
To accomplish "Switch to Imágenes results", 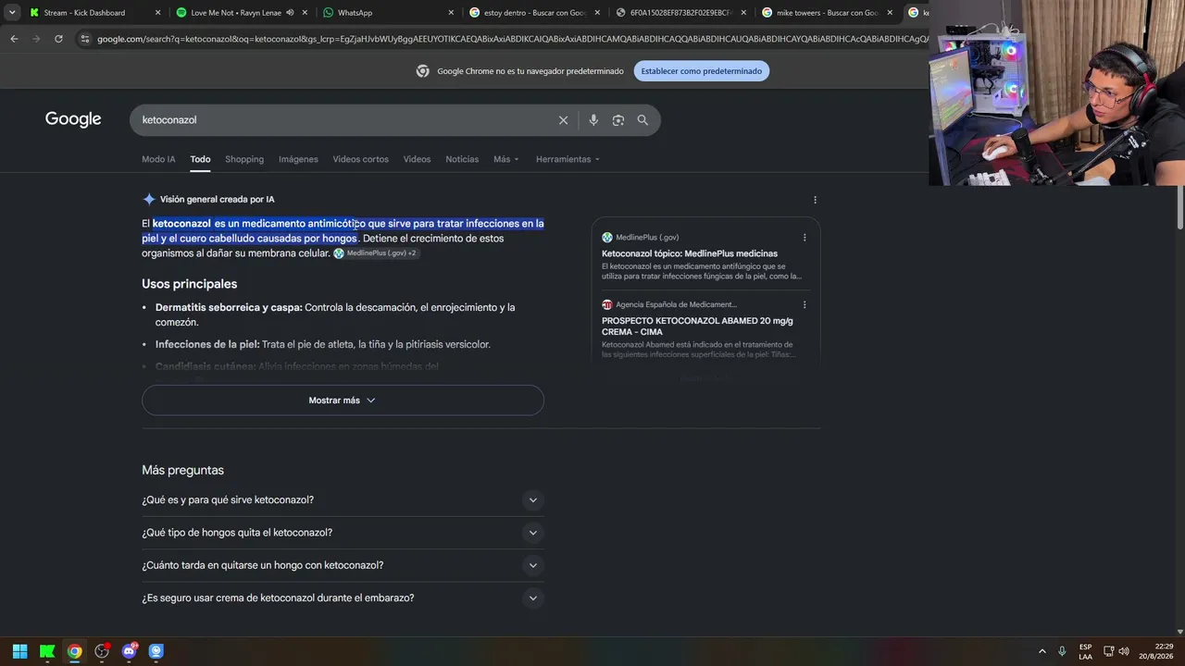I will 298,159.
